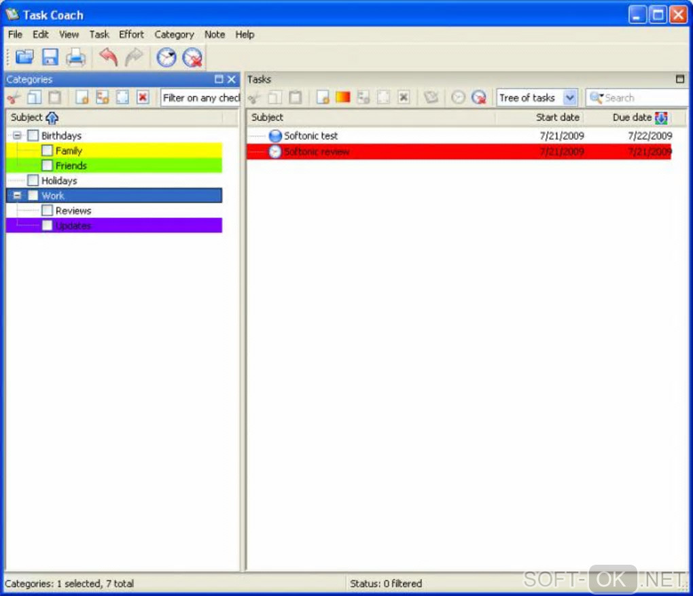Open the Effort menu
Image resolution: width=693 pixels, height=596 pixels.
tap(131, 35)
